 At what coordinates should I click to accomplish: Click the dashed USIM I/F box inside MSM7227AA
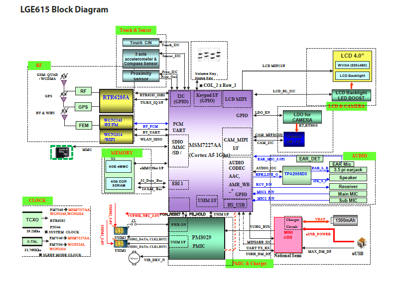coord(207,201)
